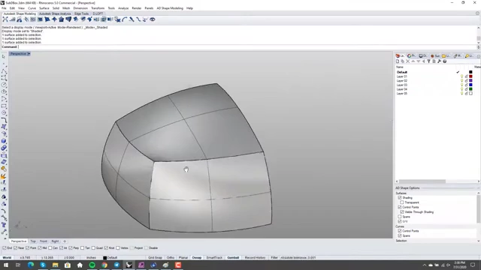Click the layers panel help icon

(x=444, y=61)
